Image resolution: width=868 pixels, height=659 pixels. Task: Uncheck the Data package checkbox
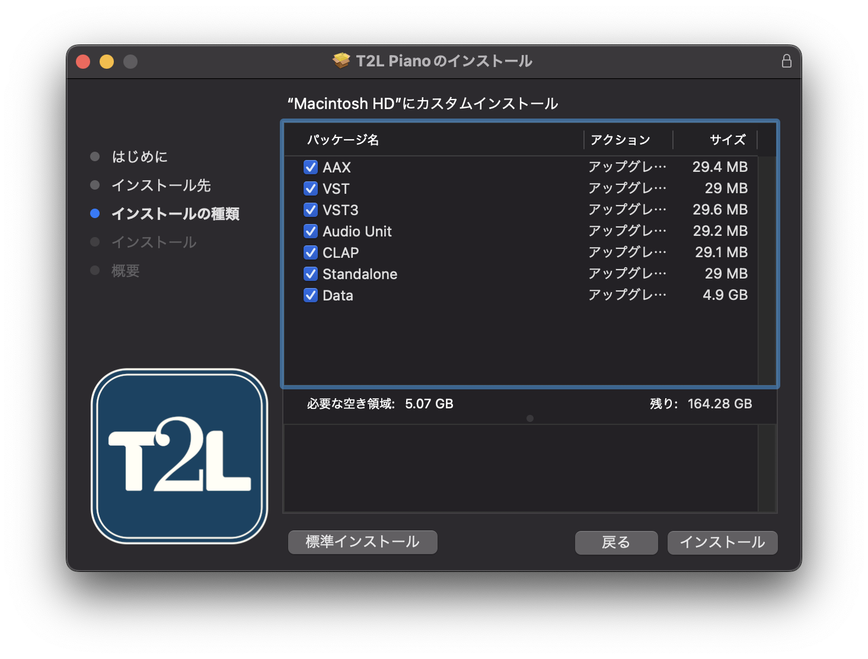(311, 295)
